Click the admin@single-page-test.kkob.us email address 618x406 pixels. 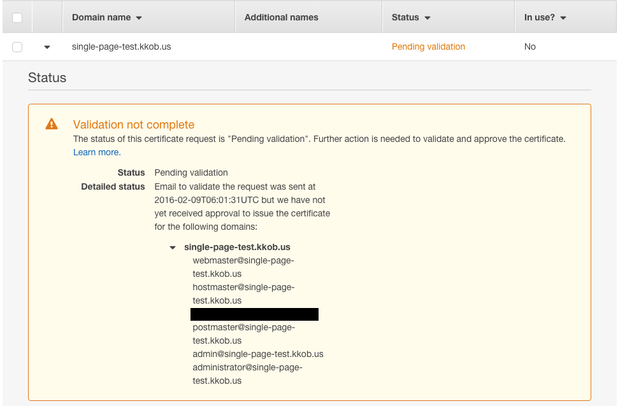[257, 354]
